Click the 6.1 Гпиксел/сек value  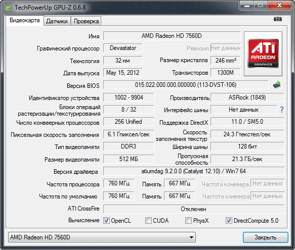coord(129,134)
